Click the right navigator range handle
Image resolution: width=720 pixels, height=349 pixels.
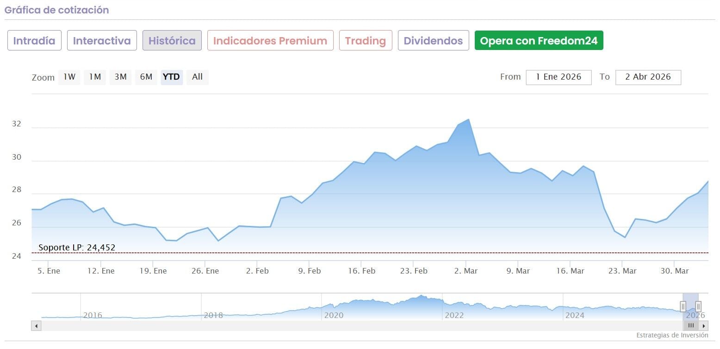coord(698,306)
